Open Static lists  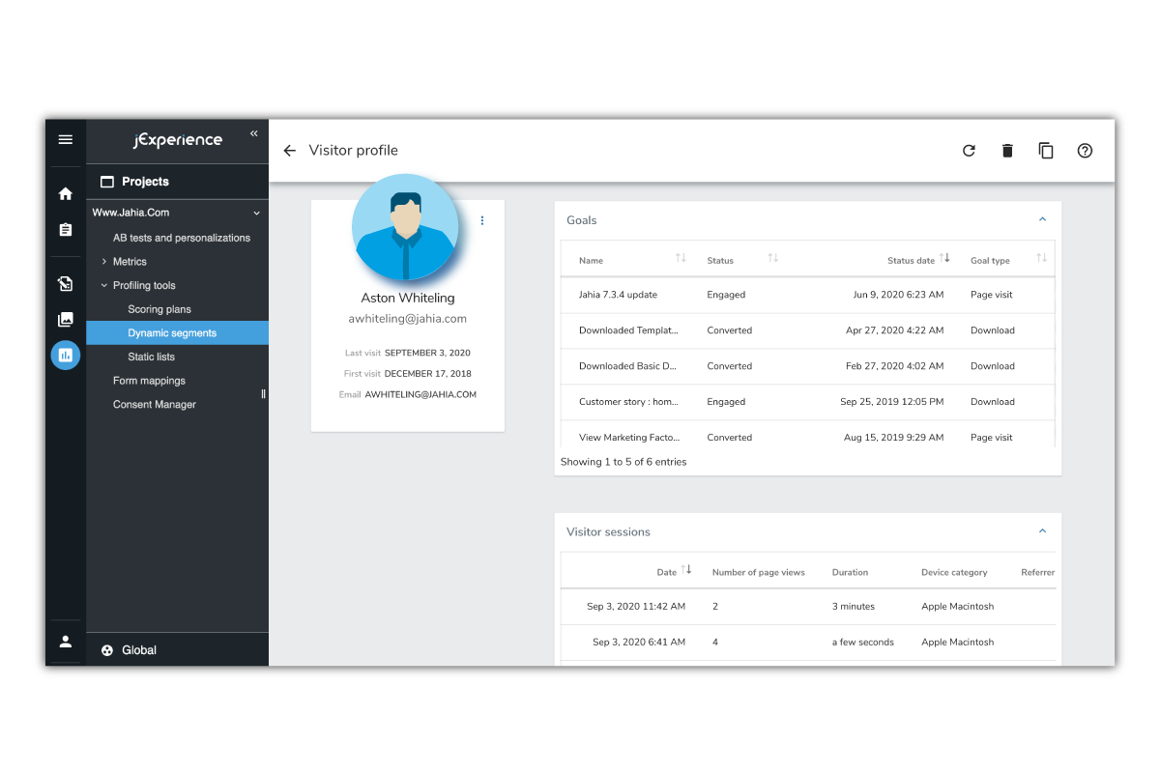pyautogui.click(x=152, y=357)
